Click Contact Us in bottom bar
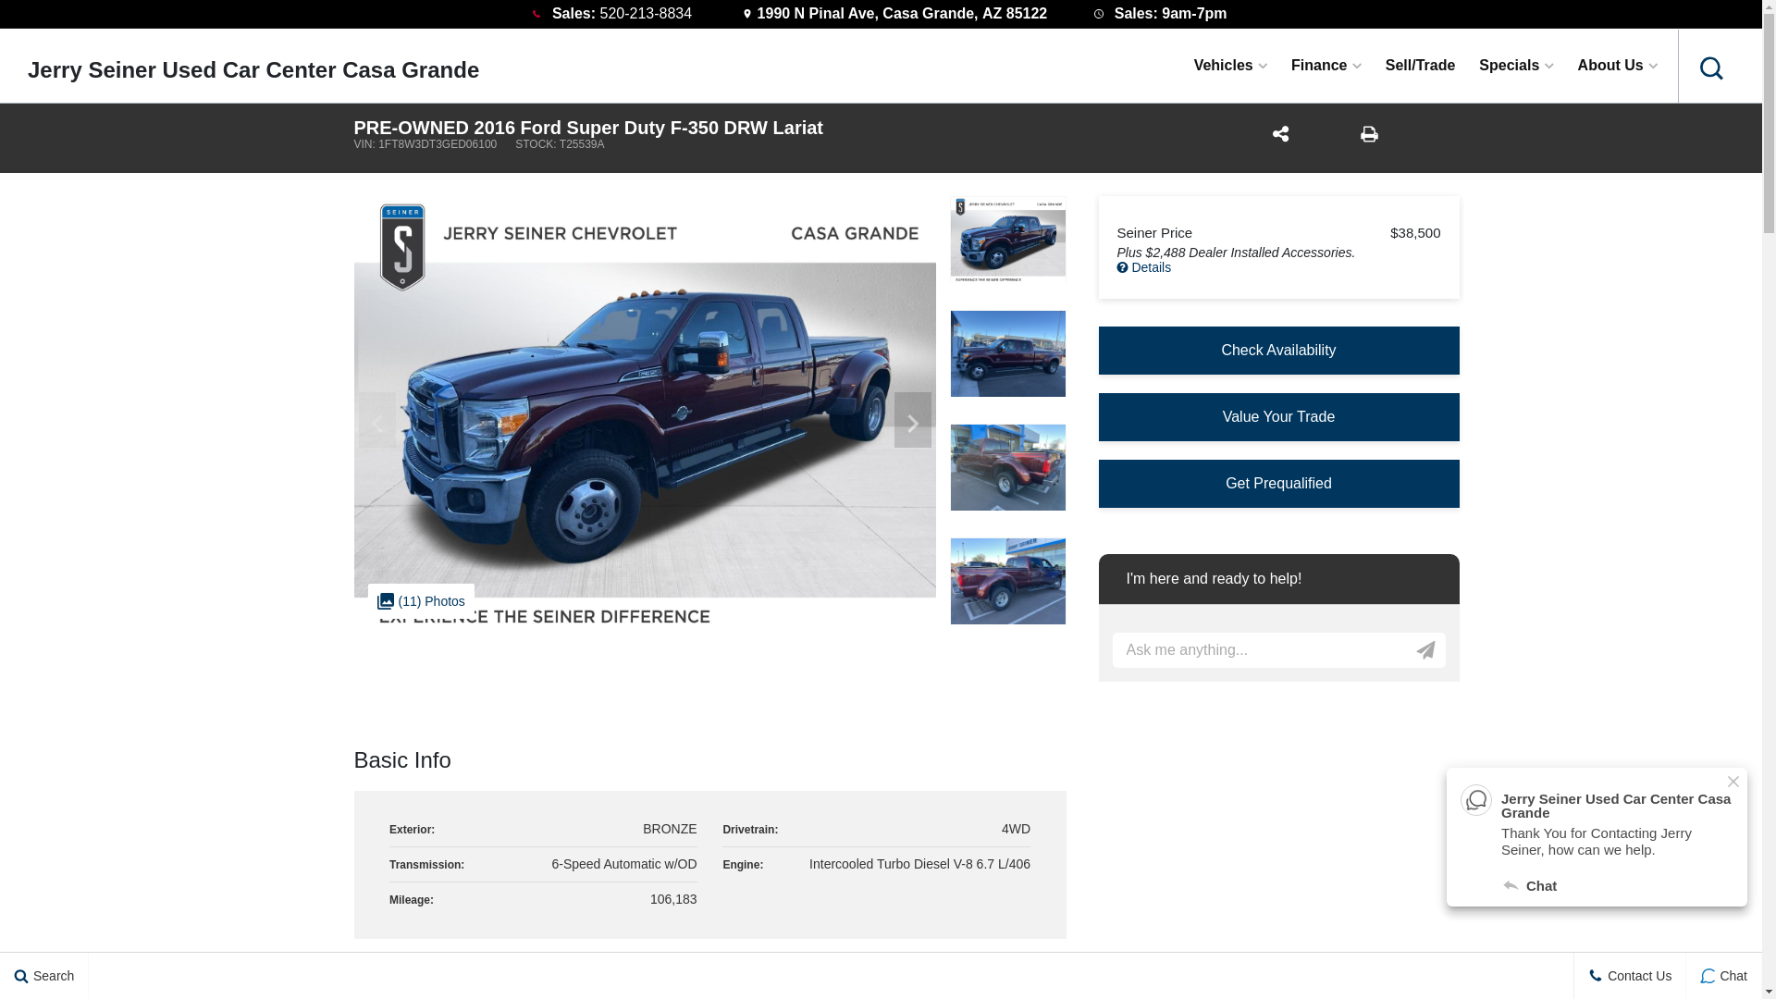1776x999 pixels. pyautogui.click(x=1630, y=976)
